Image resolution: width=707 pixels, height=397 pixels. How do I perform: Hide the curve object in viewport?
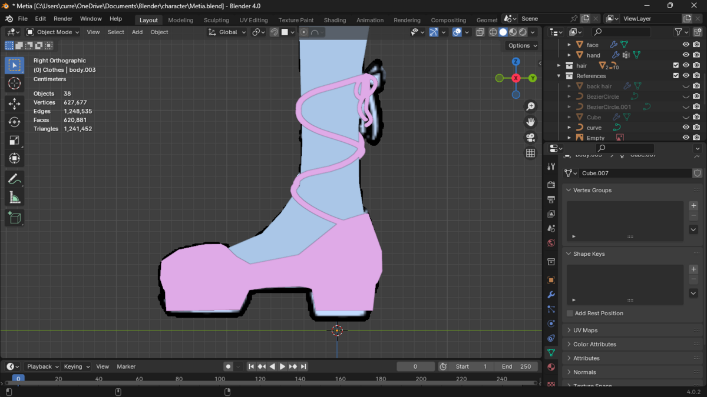[x=686, y=128]
